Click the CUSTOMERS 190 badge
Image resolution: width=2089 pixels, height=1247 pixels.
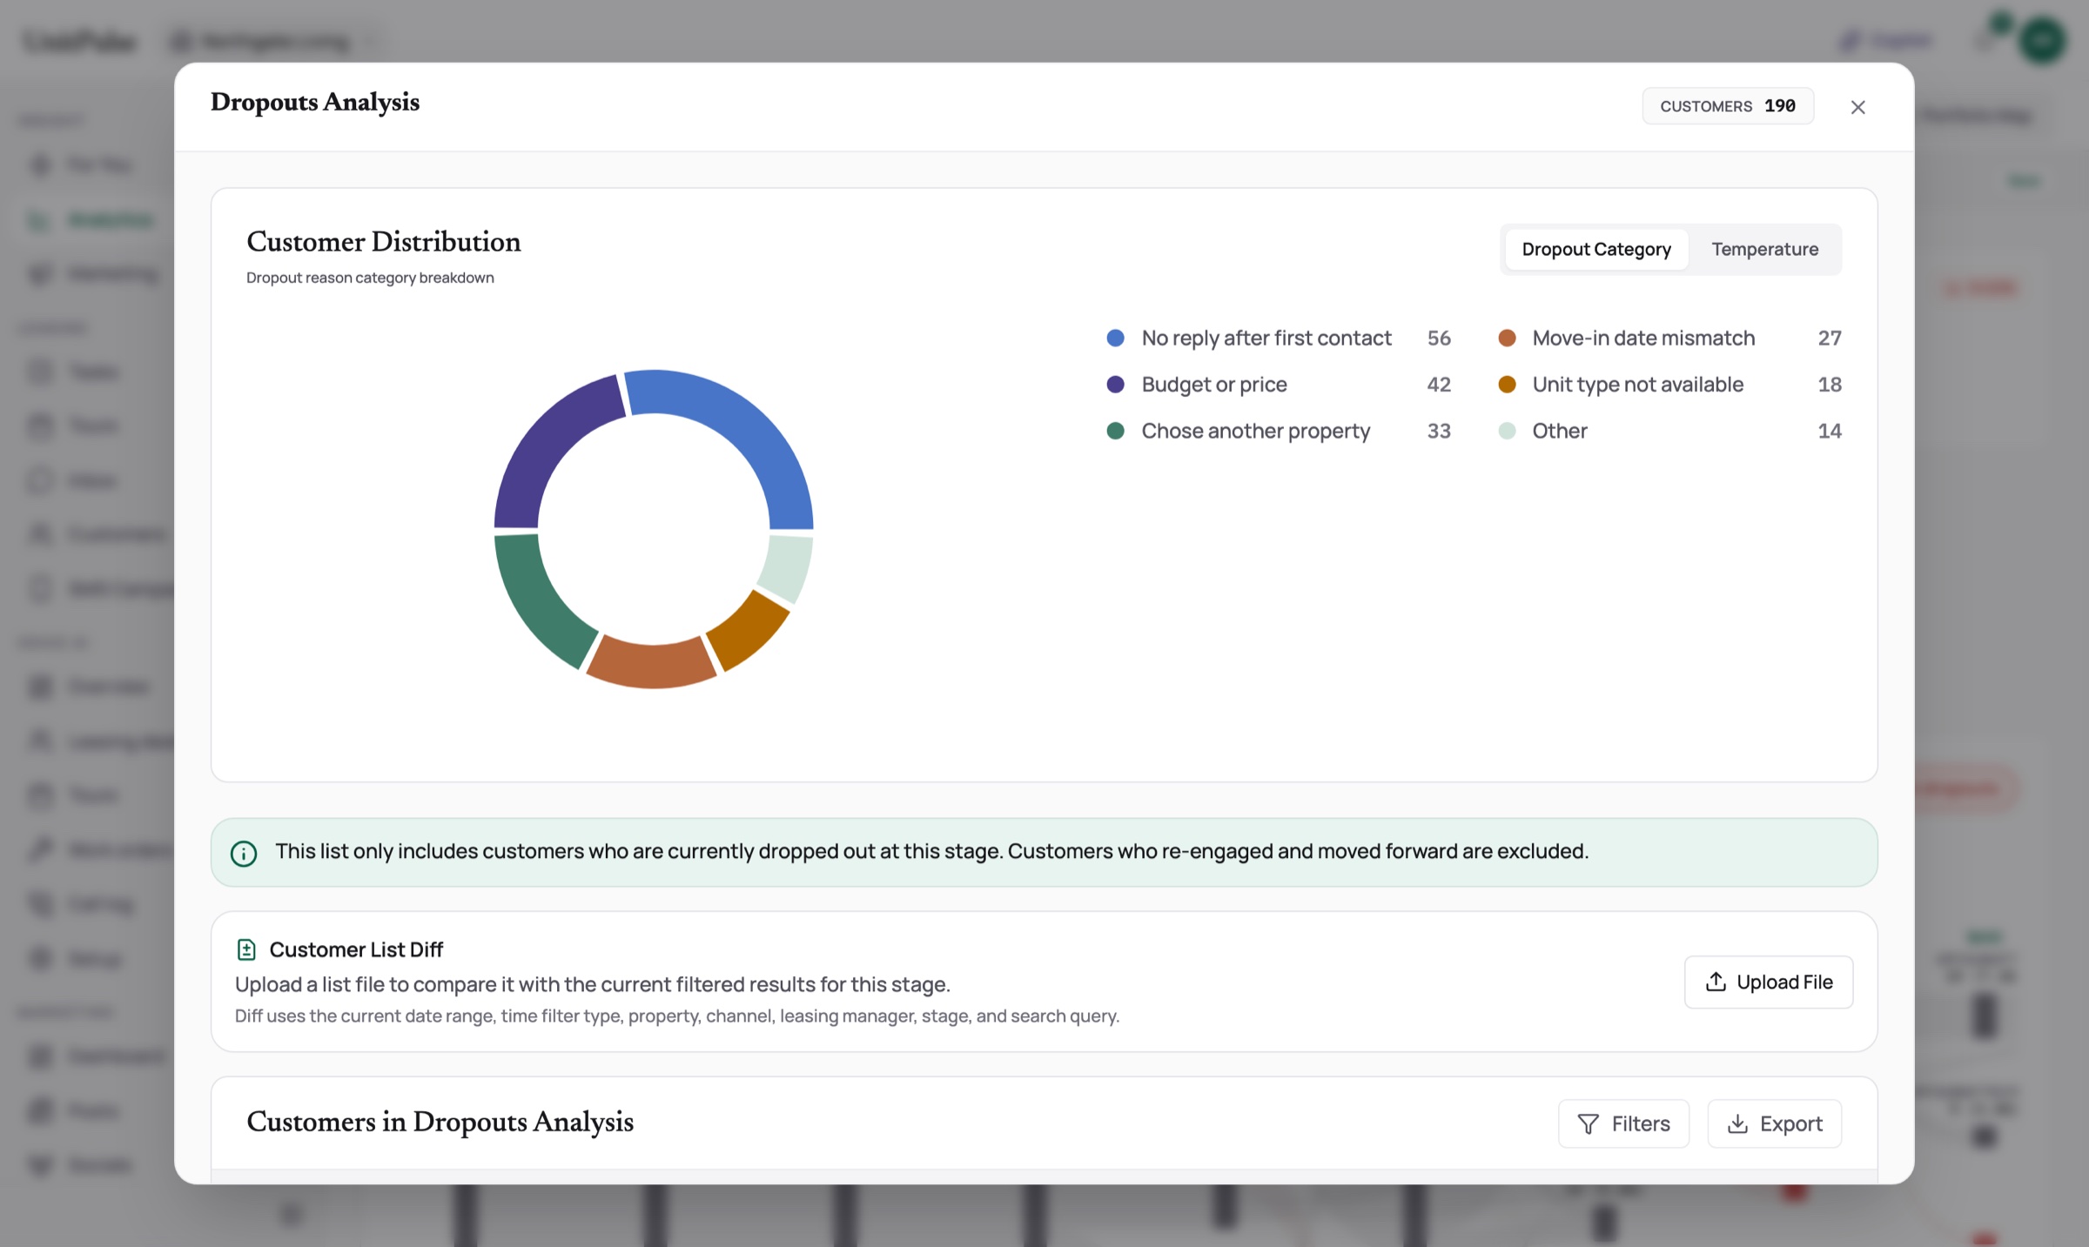pos(1728,106)
